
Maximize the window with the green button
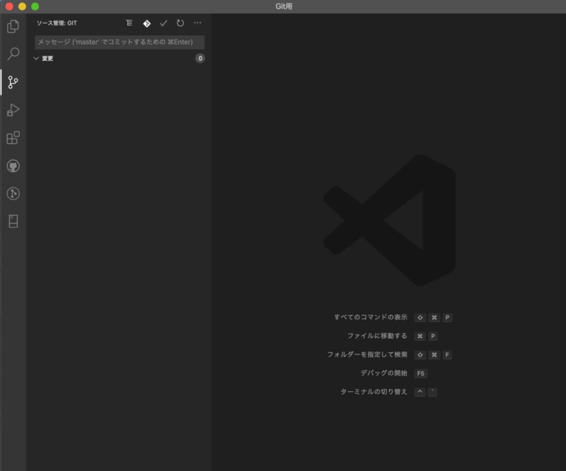tap(35, 6)
